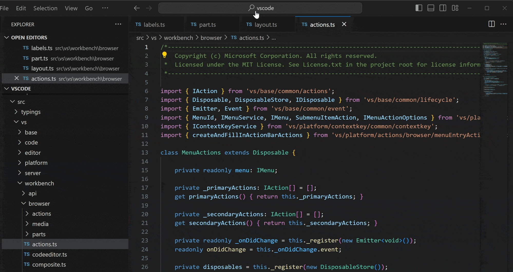Open the Selection menu
This screenshot has height=272, width=513.
pyautogui.click(x=45, y=8)
